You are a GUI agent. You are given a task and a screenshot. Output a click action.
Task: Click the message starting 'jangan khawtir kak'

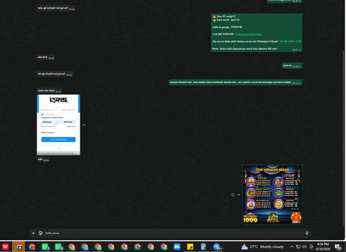pyautogui.click(x=235, y=82)
